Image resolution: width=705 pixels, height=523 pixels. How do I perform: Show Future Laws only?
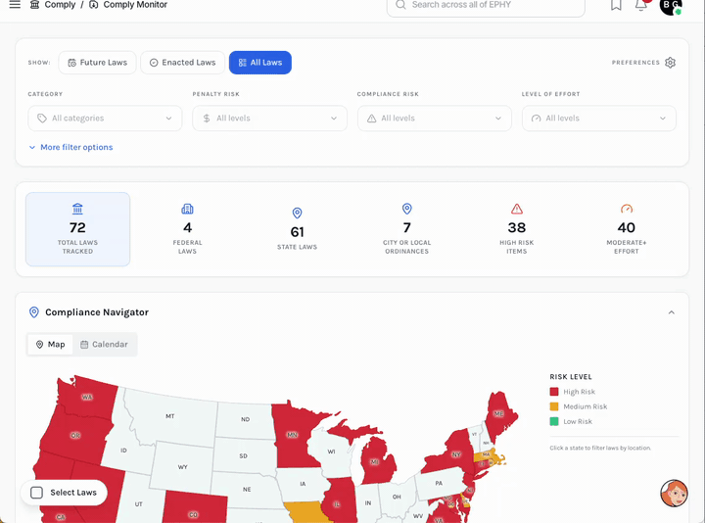97,63
